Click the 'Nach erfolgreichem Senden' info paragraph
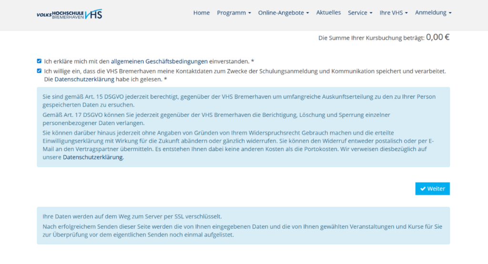Viewport: 488px width, 264px height. pyautogui.click(x=238, y=230)
